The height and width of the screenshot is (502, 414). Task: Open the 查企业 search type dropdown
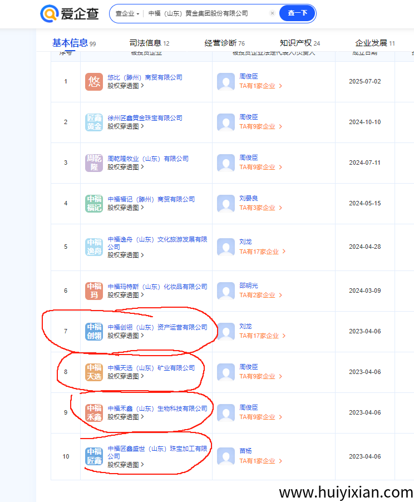(127, 13)
